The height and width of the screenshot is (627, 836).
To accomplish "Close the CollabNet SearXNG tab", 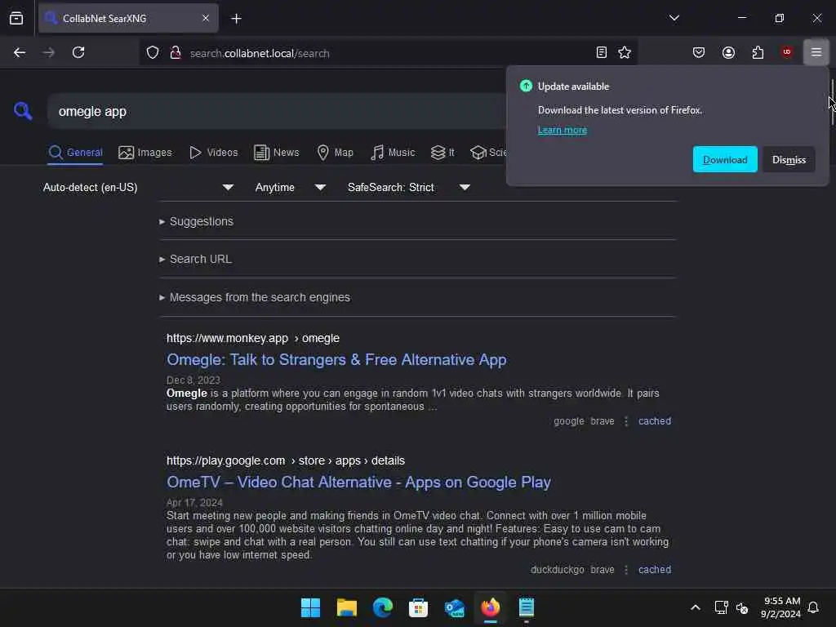I will coord(206,18).
